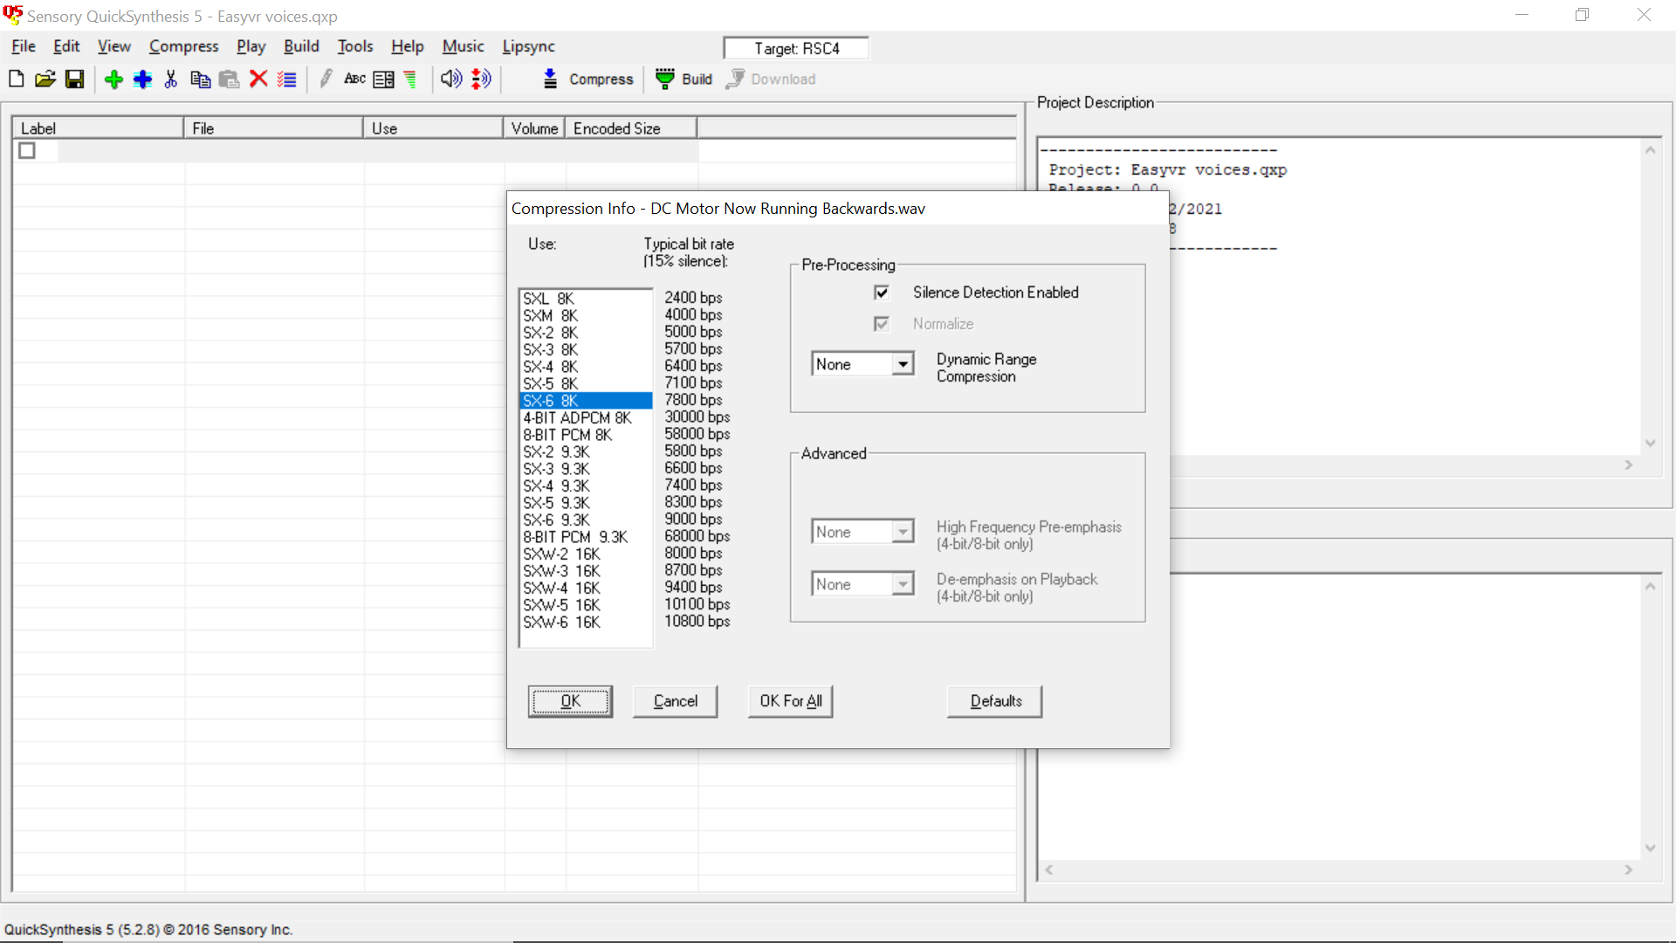Image resolution: width=1676 pixels, height=943 pixels.
Task: Restore settings with the Defaults button
Action: (994, 701)
